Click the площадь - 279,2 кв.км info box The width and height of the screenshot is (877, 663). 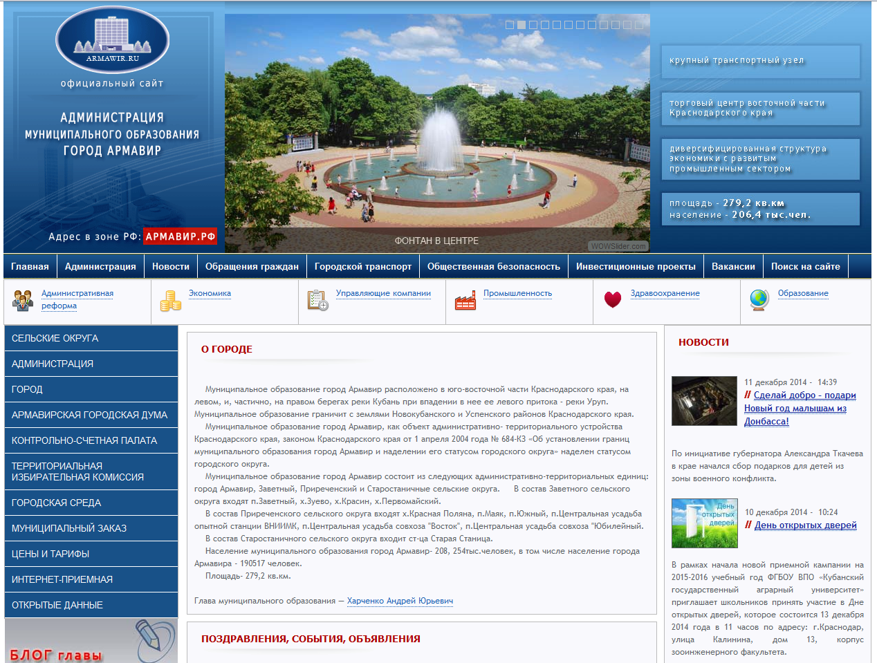tap(760, 209)
